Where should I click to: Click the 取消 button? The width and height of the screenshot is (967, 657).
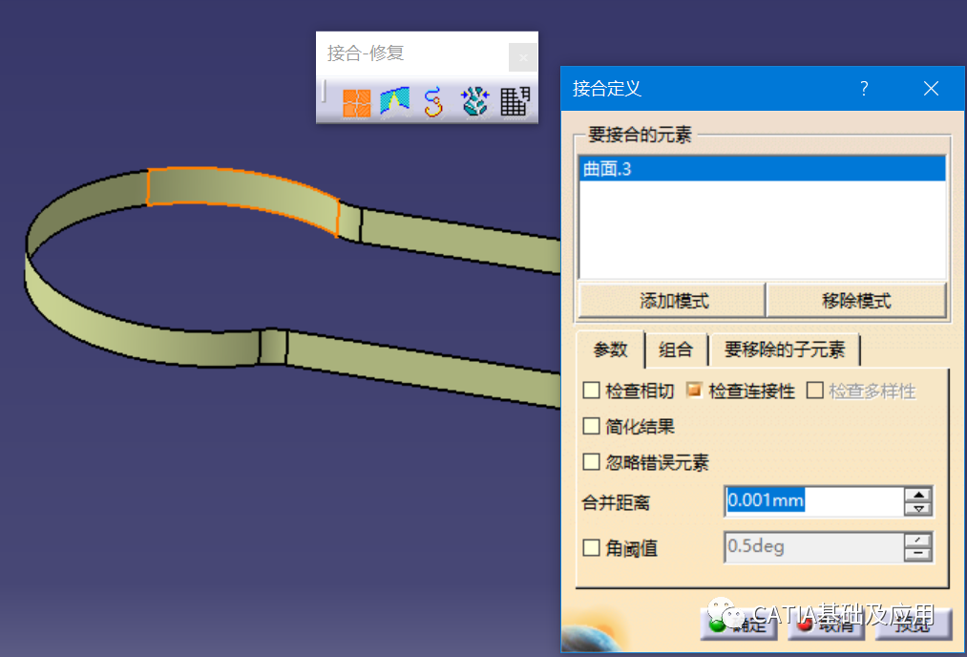[827, 625]
